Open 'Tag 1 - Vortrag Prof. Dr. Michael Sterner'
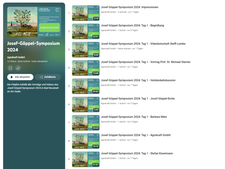Screen dimensions: 225x169 (146, 62)
